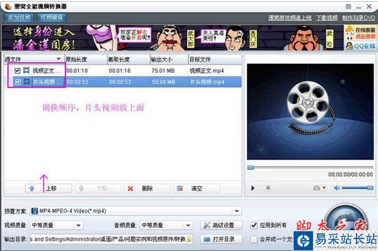The height and width of the screenshot is (251, 378).
Task: Adjust the volume slider handle
Action: pos(370,188)
